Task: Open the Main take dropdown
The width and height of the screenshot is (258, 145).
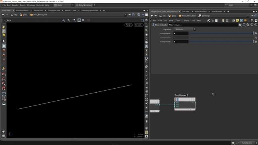Action: click(238, 5)
